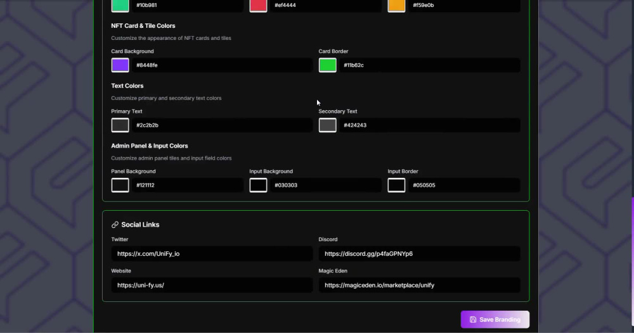Screen dimensions: 634x333
Task: Open the Panel Background color swatch
Action: [120, 185]
